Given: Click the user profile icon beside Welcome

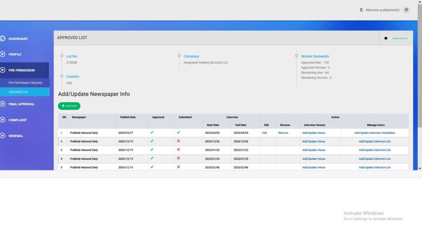Looking at the screenshot, I should pos(361,10).
